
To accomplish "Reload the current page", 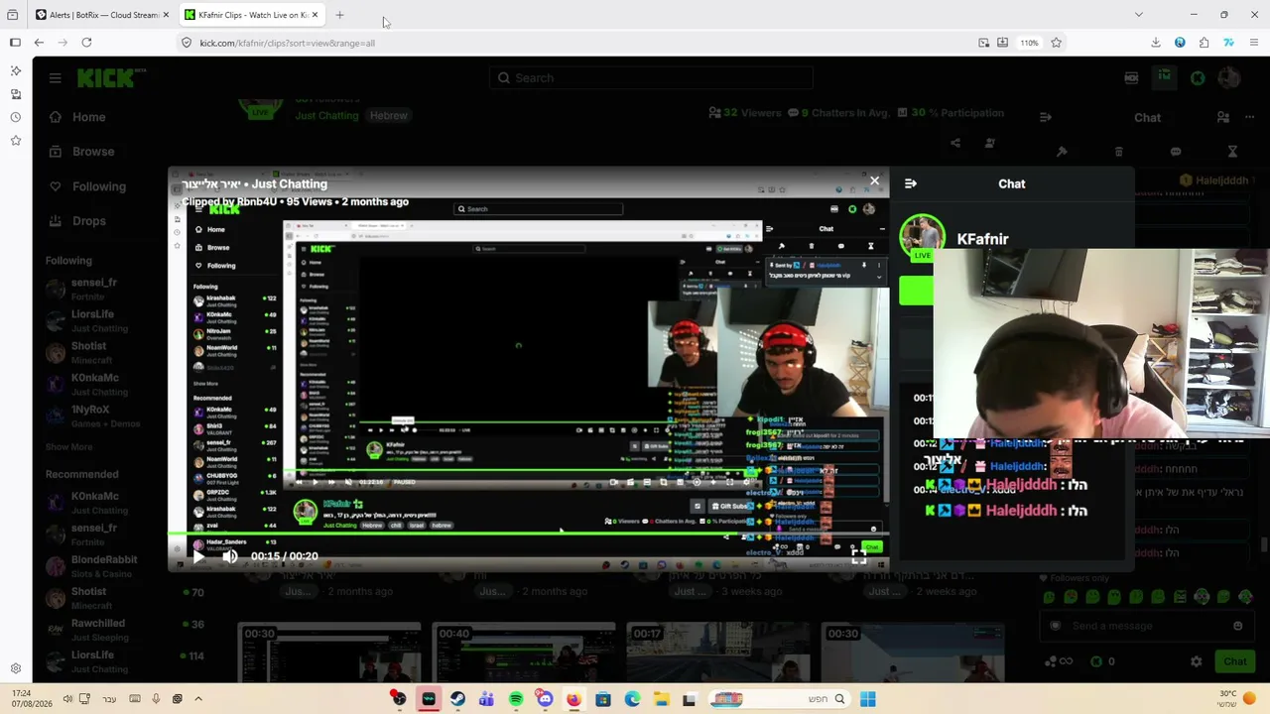I will [x=86, y=43].
